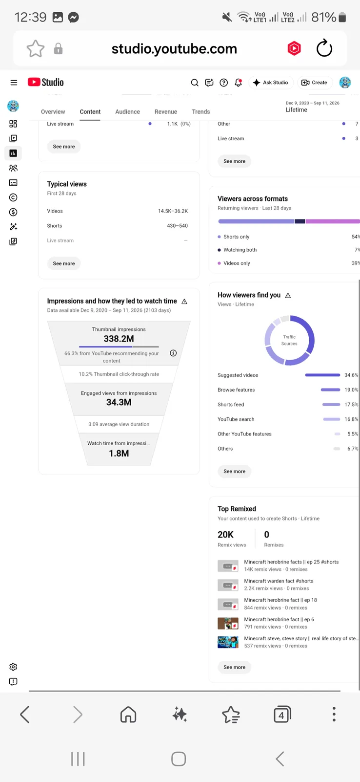Image resolution: width=360 pixels, height=782 pixels.
Task: Click the 338.2M thumbnail impressions value
Action: pos(119,339)
